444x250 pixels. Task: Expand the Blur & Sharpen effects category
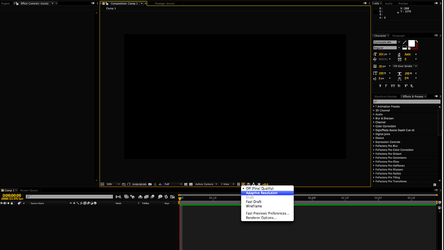pyautogui.click(x=374, y=118)
